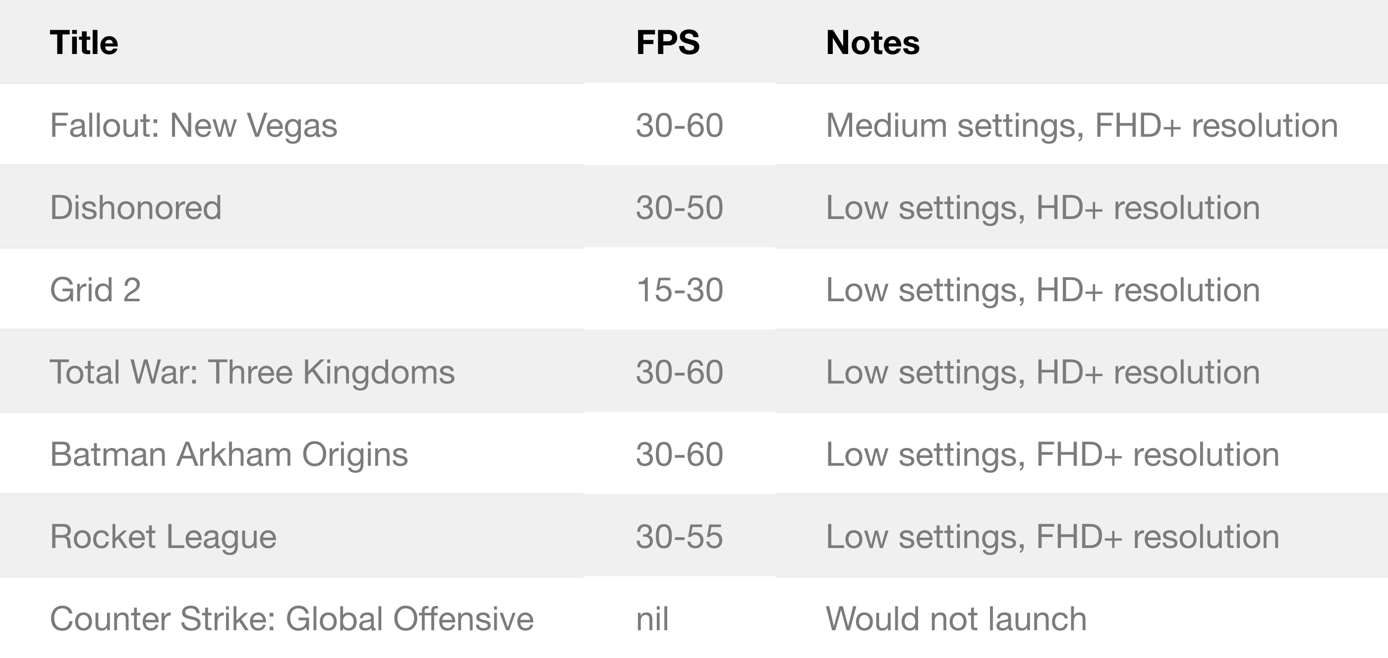Select the Dishonored title cell
This screenshot has height=658, width=1388.
(x=136, y=208)
